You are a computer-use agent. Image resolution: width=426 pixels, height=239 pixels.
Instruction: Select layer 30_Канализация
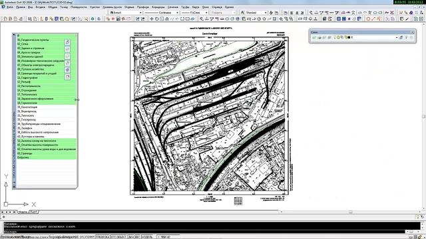click(47, 107)
